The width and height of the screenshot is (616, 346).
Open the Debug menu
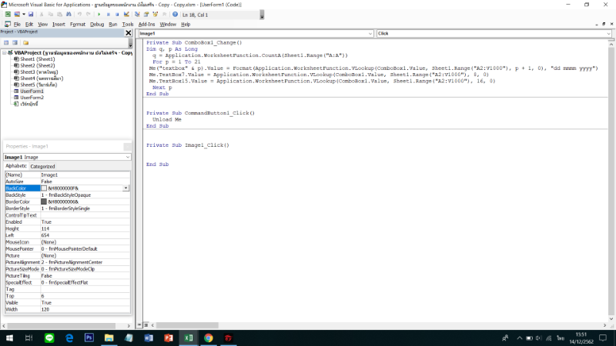pyautogui.click(x=97, y=24)
